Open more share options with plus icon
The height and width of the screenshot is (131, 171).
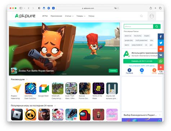(161, 67)
